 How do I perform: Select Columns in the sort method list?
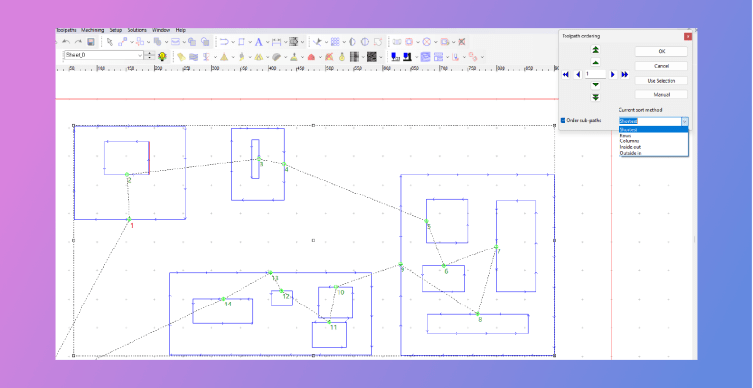(x=629, y=141)
